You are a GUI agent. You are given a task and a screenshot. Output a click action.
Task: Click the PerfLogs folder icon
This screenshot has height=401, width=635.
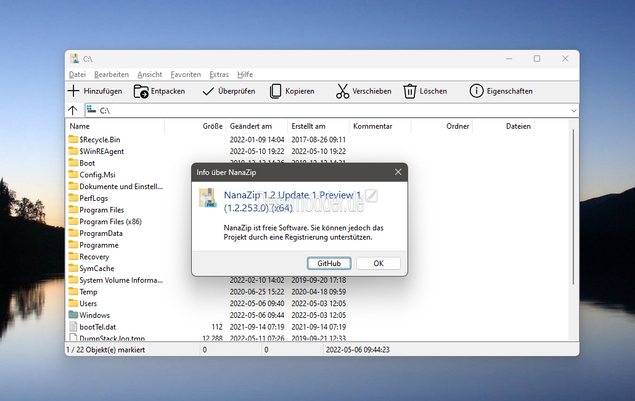73,198
